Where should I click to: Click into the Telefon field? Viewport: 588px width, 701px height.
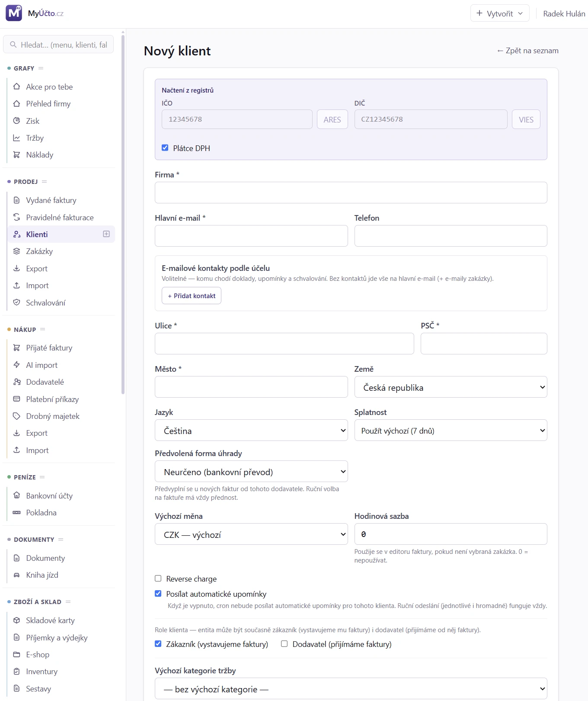451,236
